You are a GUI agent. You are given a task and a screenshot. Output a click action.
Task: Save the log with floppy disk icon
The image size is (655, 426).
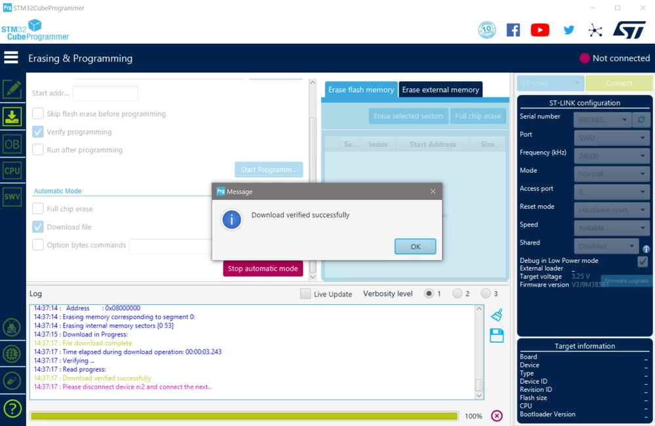point(497,336)
